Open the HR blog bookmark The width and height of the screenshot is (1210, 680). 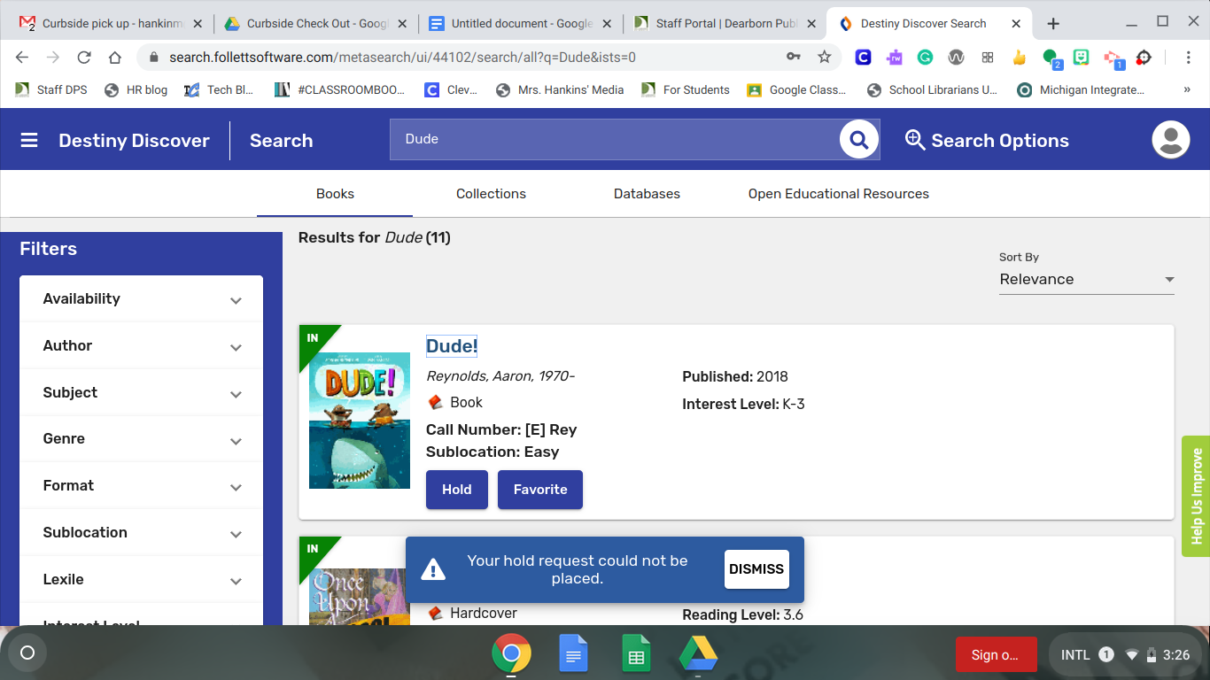pos(136,89)
